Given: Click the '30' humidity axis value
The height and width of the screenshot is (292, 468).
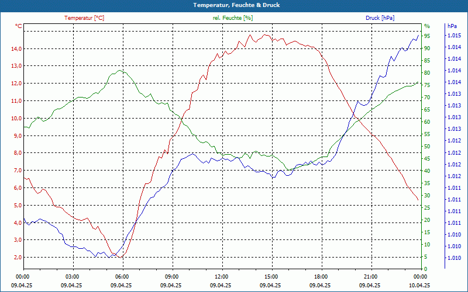Looking at the screenshot, I should [x=427, y=196].
